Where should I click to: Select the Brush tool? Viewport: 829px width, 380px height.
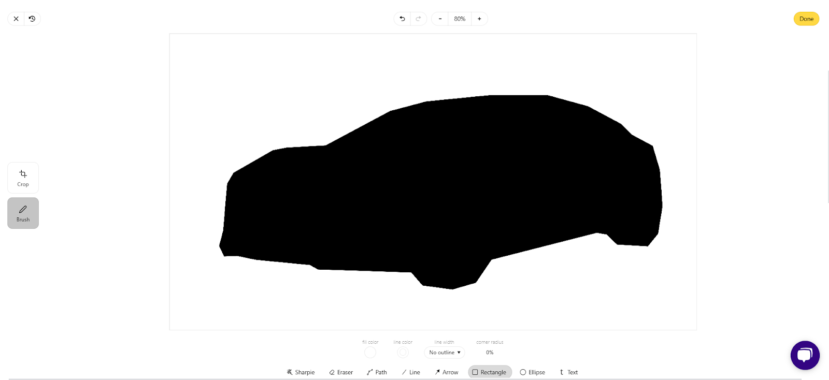pyautogui.click(x=23, y=213)
